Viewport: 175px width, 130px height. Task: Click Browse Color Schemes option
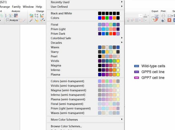click(x=66, y=126)
